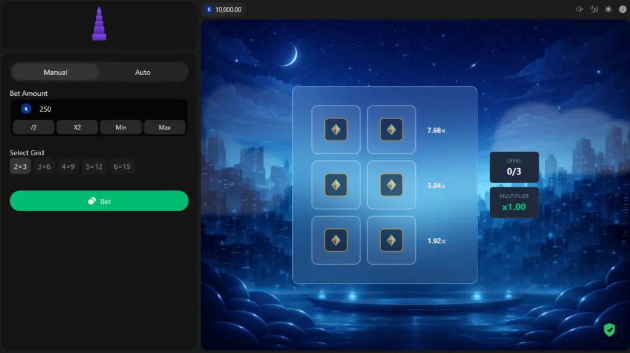The image size is (630, 353).
Task: Toggle music using the note icon
Action: coord(594,9)
